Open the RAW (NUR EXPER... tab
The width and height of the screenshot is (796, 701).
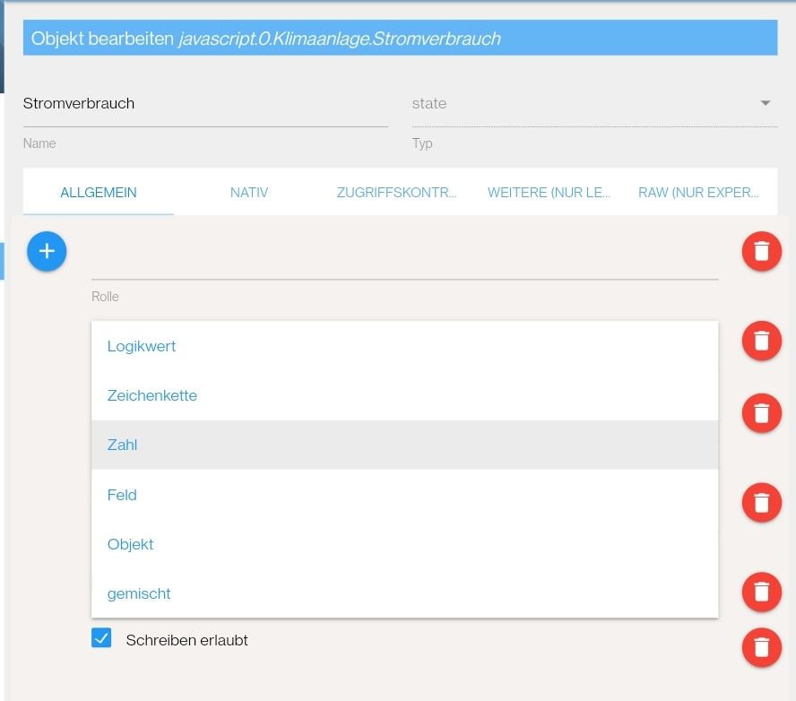[x=699, y=193]
